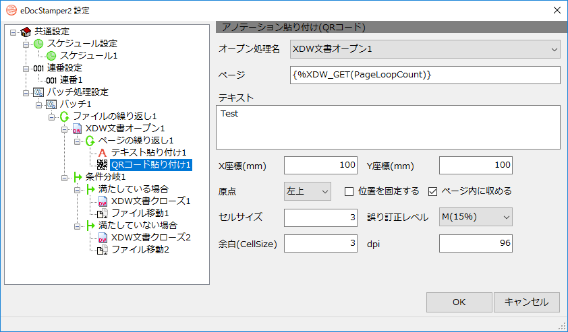The height and width of the screenshot is (332, 568).
Task: Click the eDocStamper2 app icon in title bar
Action: coord(11,10)
